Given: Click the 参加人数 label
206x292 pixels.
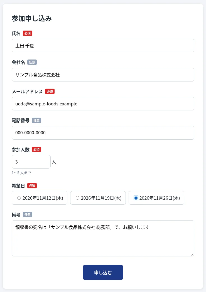Looking at the screenshot, I should pos(21,150).
